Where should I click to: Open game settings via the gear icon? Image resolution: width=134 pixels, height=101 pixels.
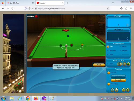click(x=112, y=90)
